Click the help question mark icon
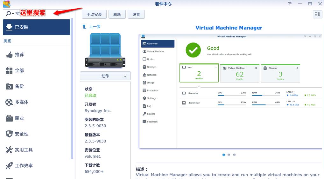This screenshot has height=179, width=324. pos(290,4)
